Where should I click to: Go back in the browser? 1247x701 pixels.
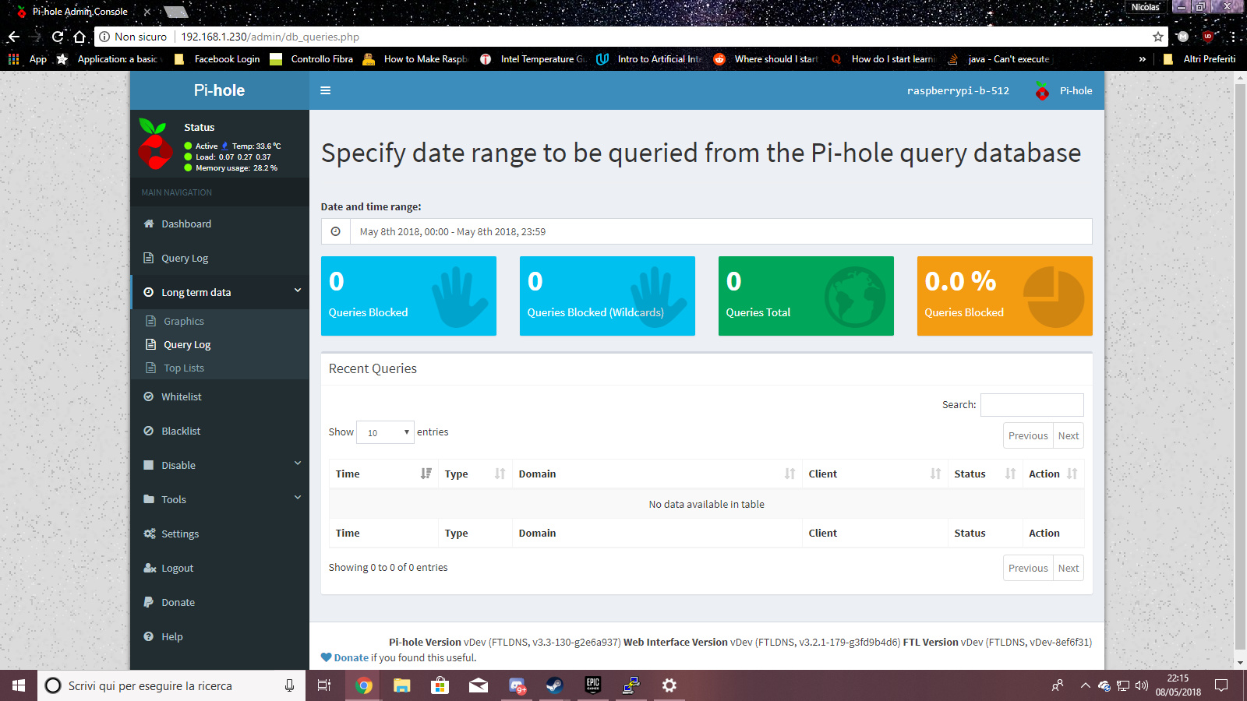coord(13,37)
